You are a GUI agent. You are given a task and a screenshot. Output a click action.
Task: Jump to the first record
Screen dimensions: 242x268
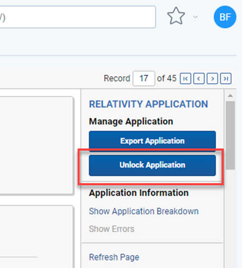186,79
